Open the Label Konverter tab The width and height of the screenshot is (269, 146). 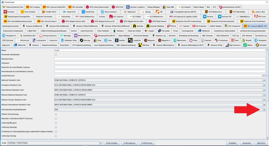click(87, 31)
